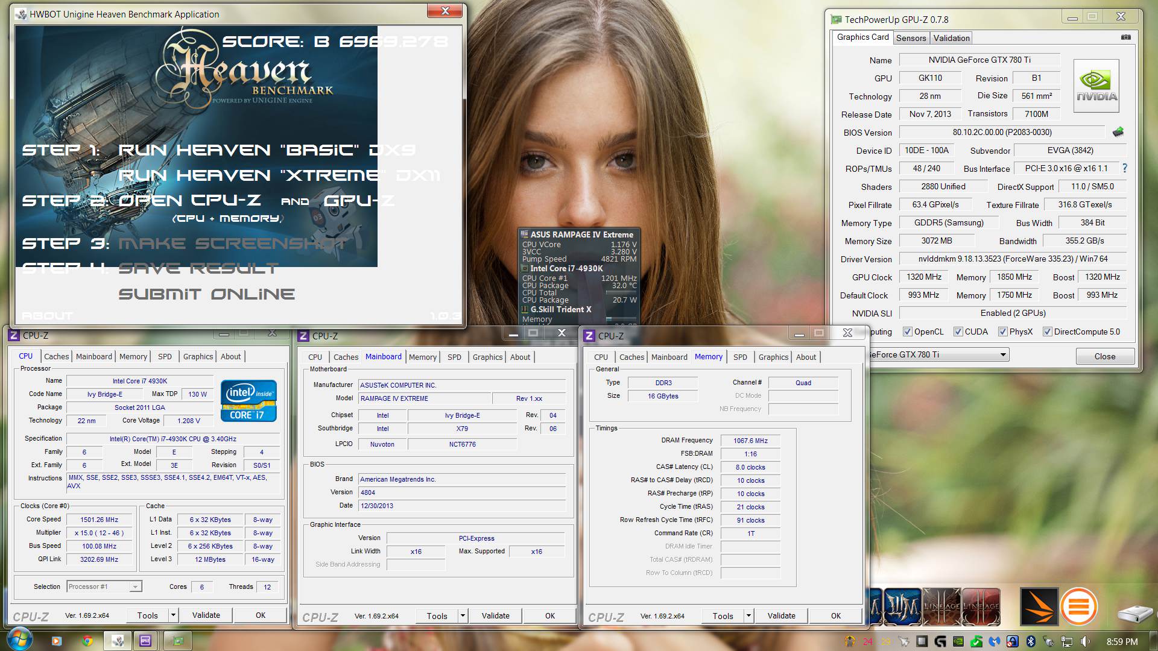The image size is (1158, 651).
Task: Open Windows Media Player from taskbar
Action: 56,641
